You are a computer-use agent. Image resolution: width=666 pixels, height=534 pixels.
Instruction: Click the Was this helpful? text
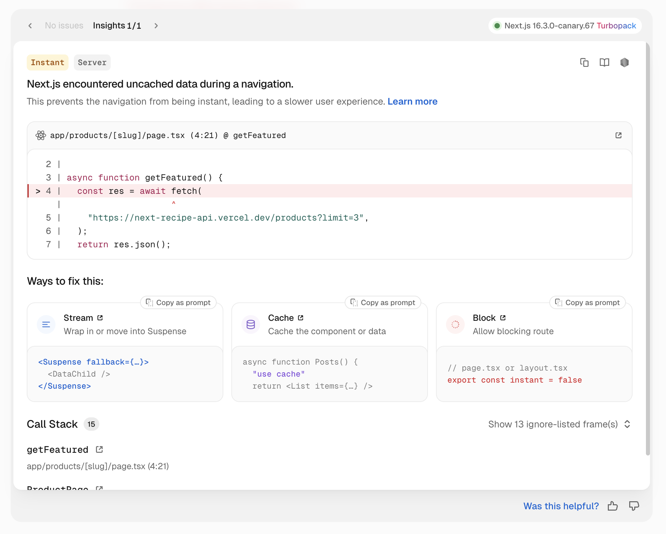(x=561, y=506)
